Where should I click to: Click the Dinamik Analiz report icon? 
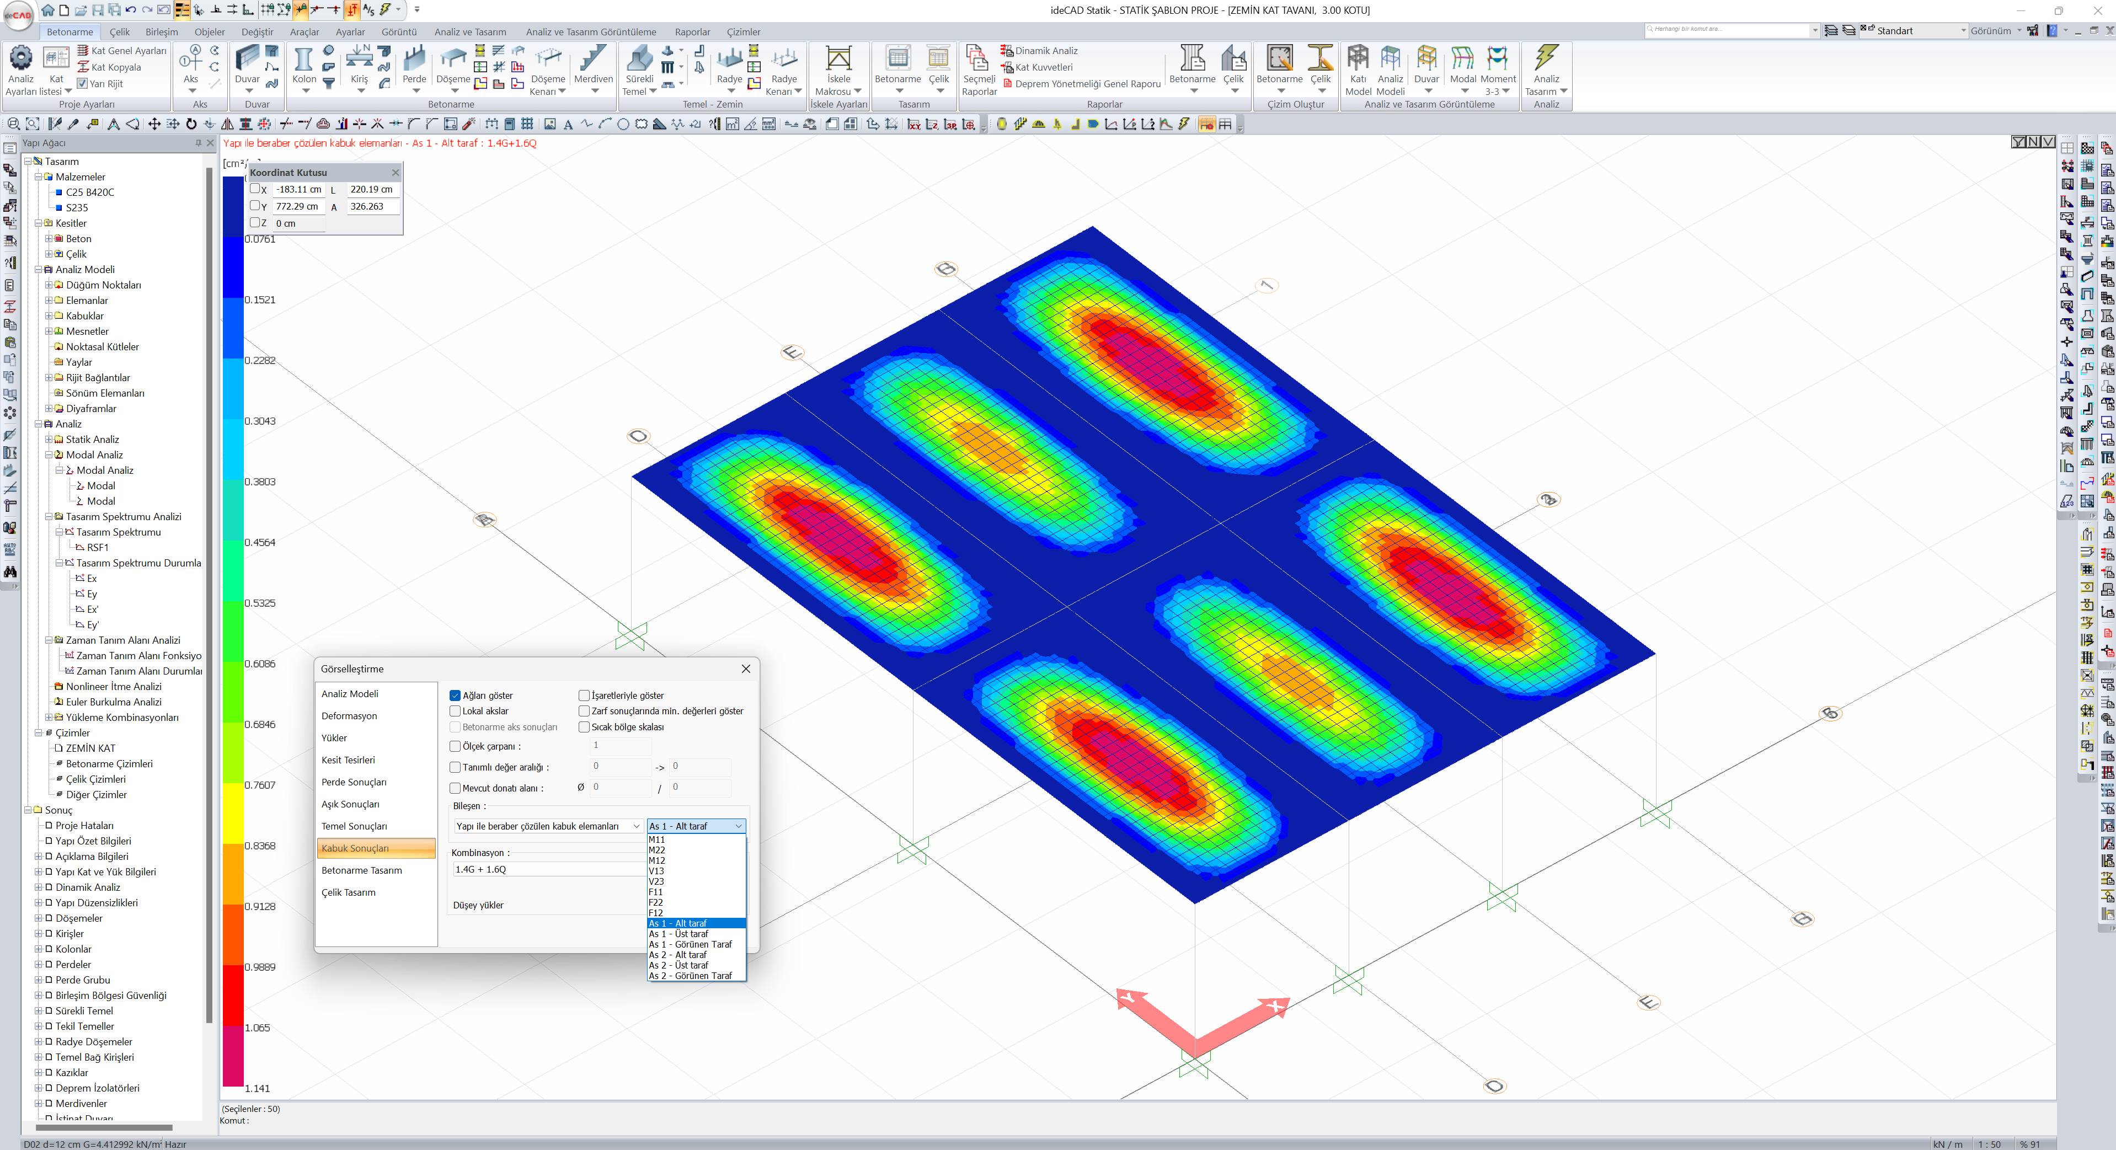1007,51
